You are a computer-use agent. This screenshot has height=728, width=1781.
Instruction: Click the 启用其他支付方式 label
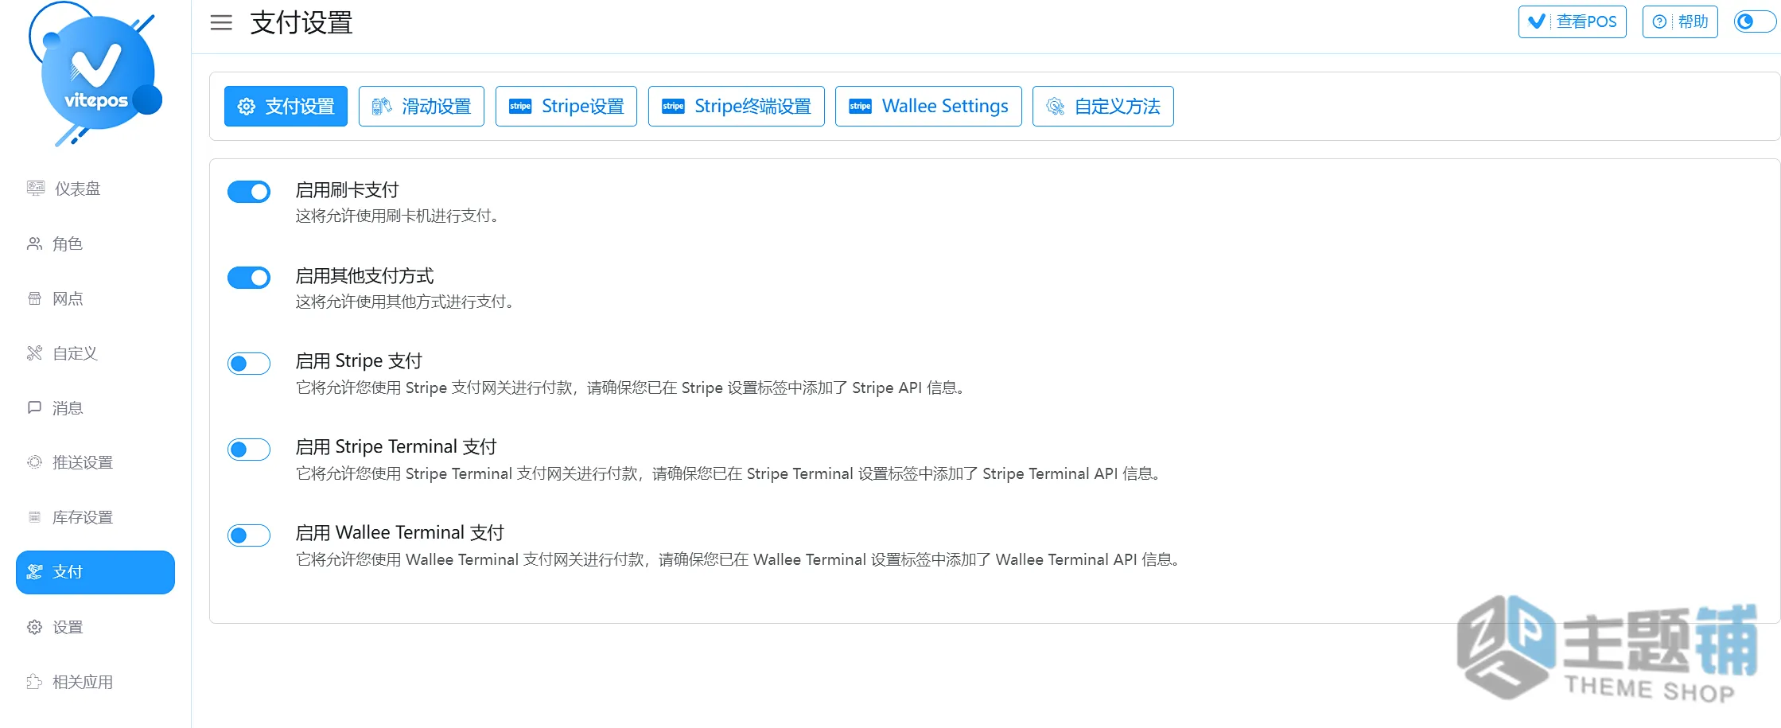tap(364, 276)
